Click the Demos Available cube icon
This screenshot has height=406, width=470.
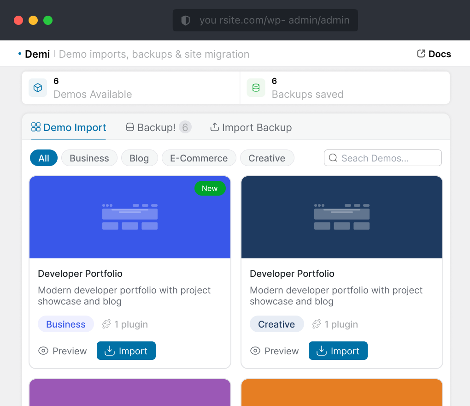point(38,88)
